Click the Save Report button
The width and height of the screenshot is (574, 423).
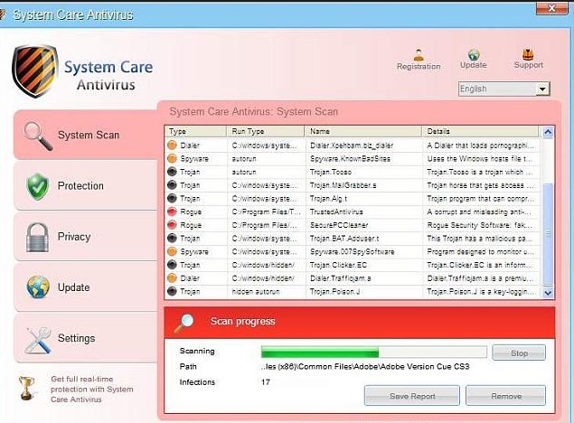pos(412,396)
